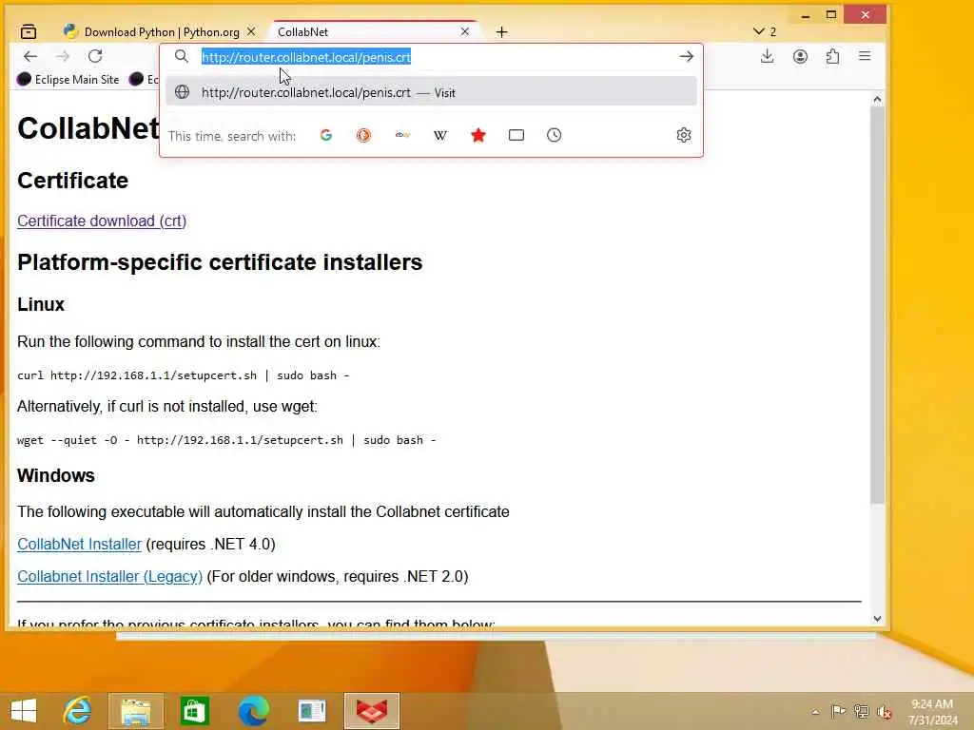Screen dimensions: 974x730
Task: Launch Internet Explorer from taskbar
Action: click(x=77, y=711)
